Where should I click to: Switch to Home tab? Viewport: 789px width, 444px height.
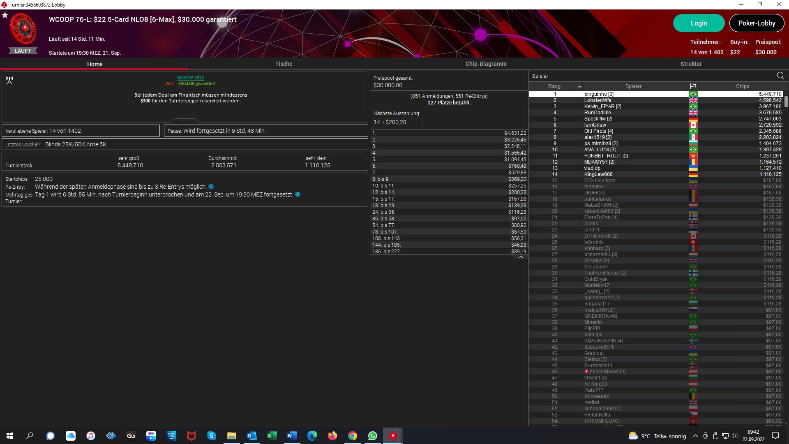(x=95, y=64)
